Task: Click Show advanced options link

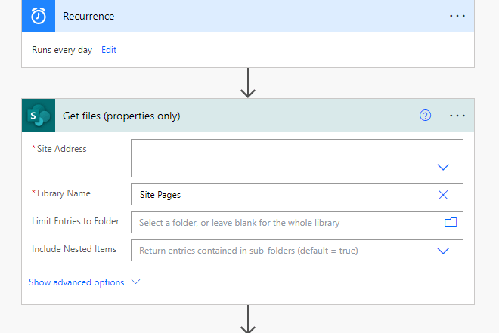Action: 76,282
